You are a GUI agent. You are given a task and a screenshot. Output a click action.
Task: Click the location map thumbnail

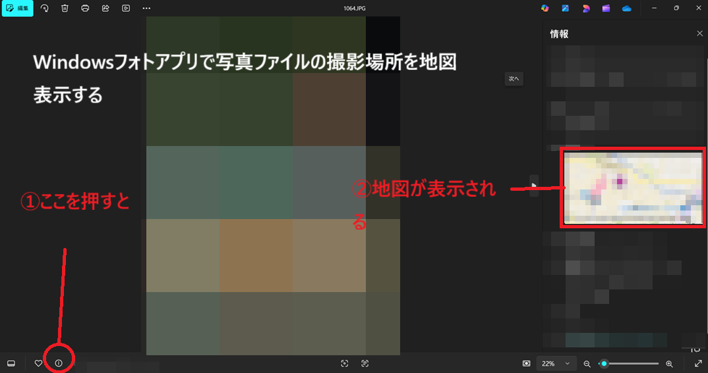(x=633, y=187)
